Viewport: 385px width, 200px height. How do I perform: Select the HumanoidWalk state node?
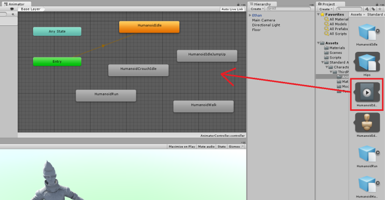(204, 106)
